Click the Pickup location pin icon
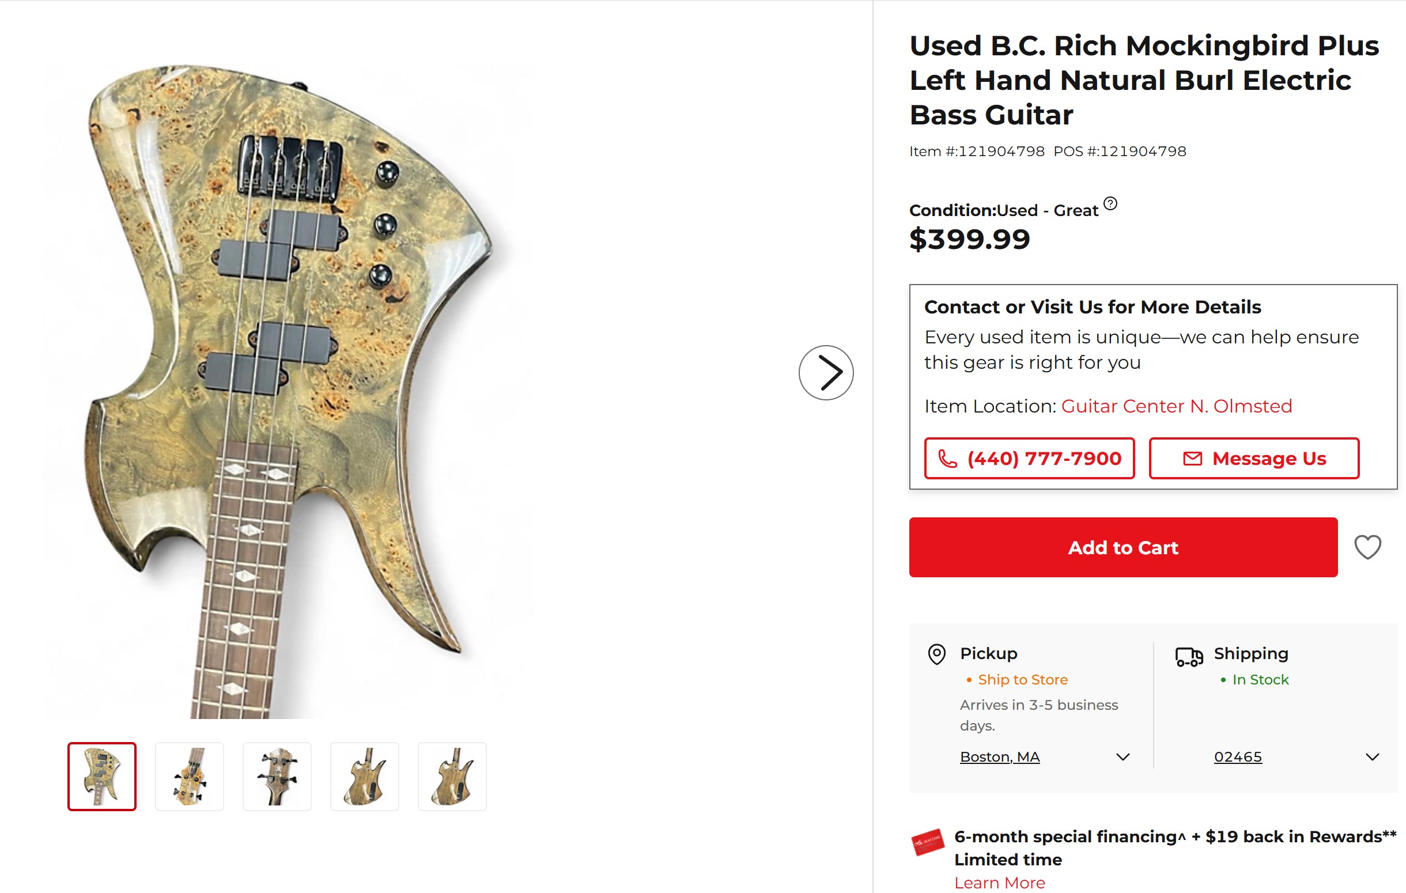 tap(936, 654)
